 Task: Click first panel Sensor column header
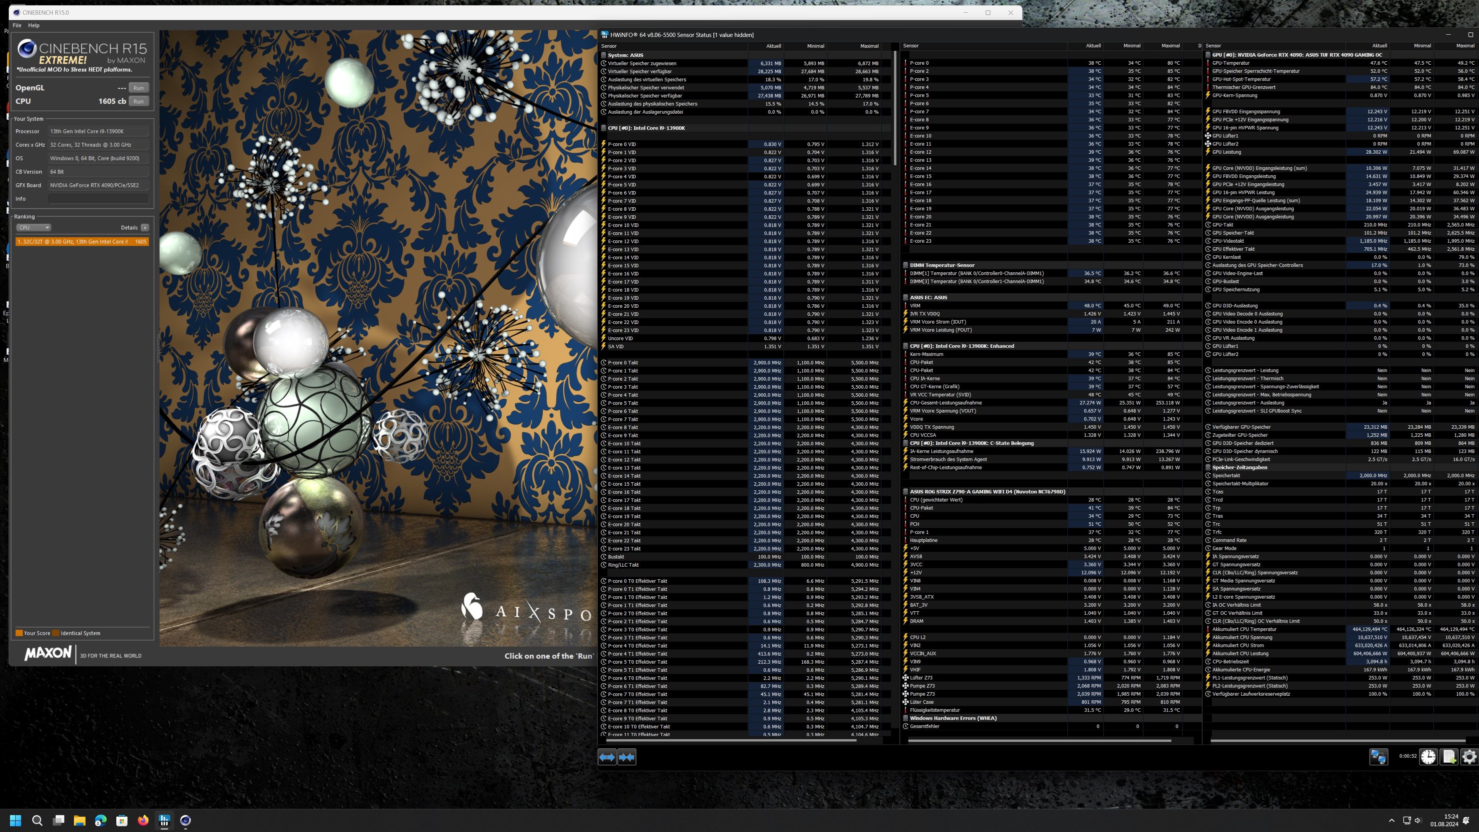[x=673, y=46]
